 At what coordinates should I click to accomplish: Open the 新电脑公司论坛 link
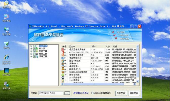tap(81, 93)
